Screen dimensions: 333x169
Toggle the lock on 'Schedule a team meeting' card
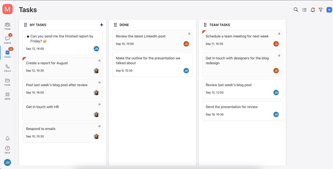pos(279,33)
